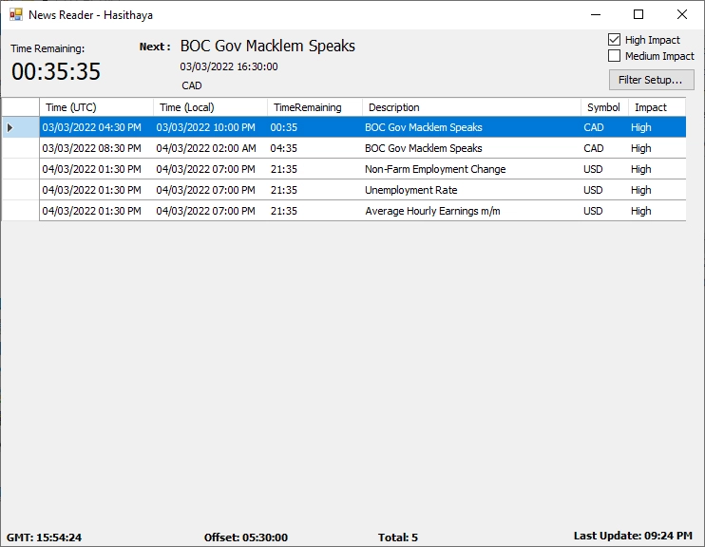Select cell 04/03/2022 02:00 AM local time

coord(210,148)
